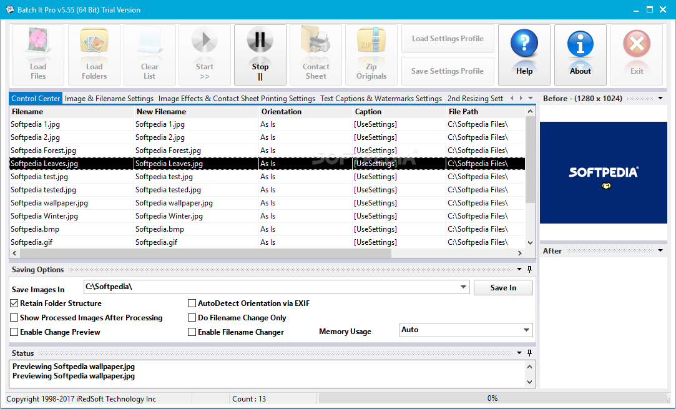Switch to the Control Center tab
Viewport: 676px width, 409px height.
36,99
